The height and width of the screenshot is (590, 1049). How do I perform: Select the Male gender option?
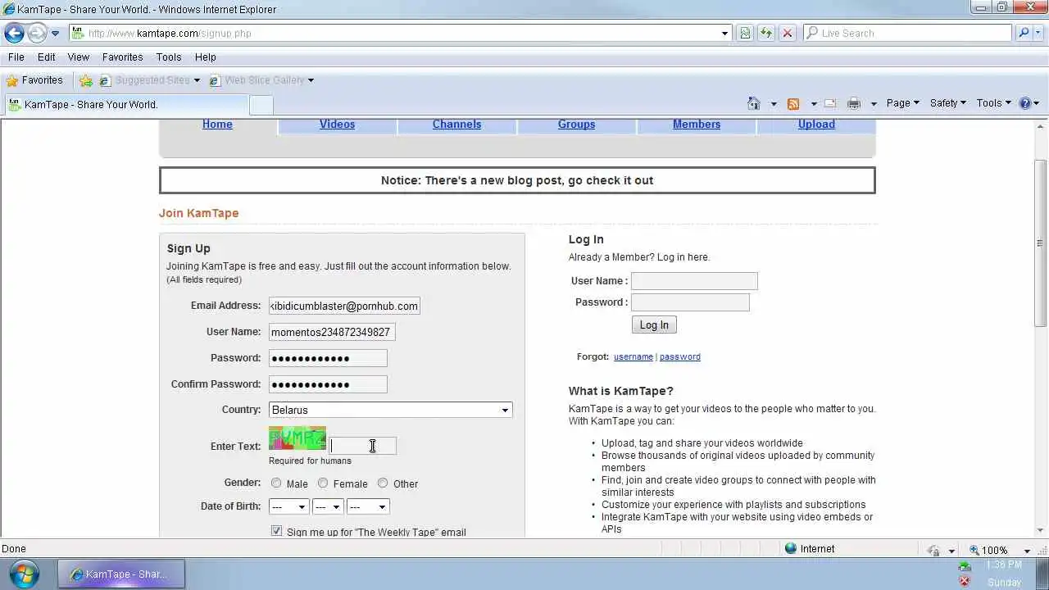[x=276, y=483]
